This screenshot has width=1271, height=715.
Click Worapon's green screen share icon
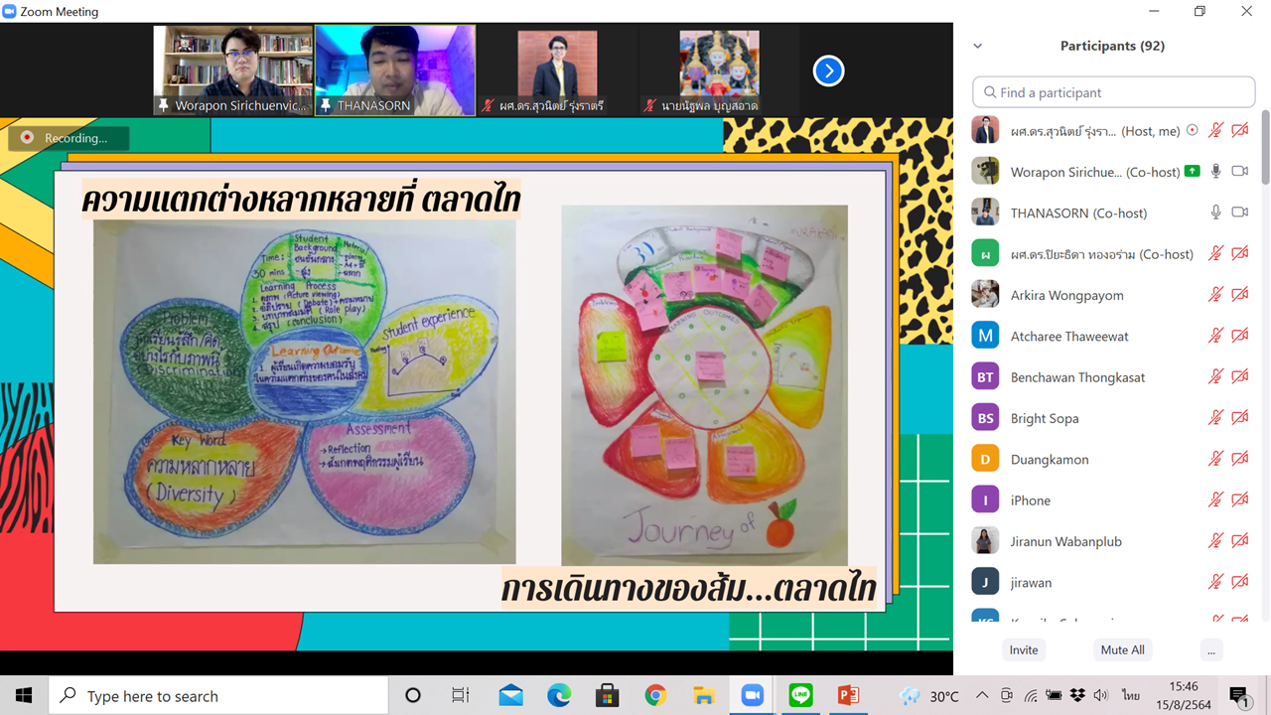(1192, 172)
